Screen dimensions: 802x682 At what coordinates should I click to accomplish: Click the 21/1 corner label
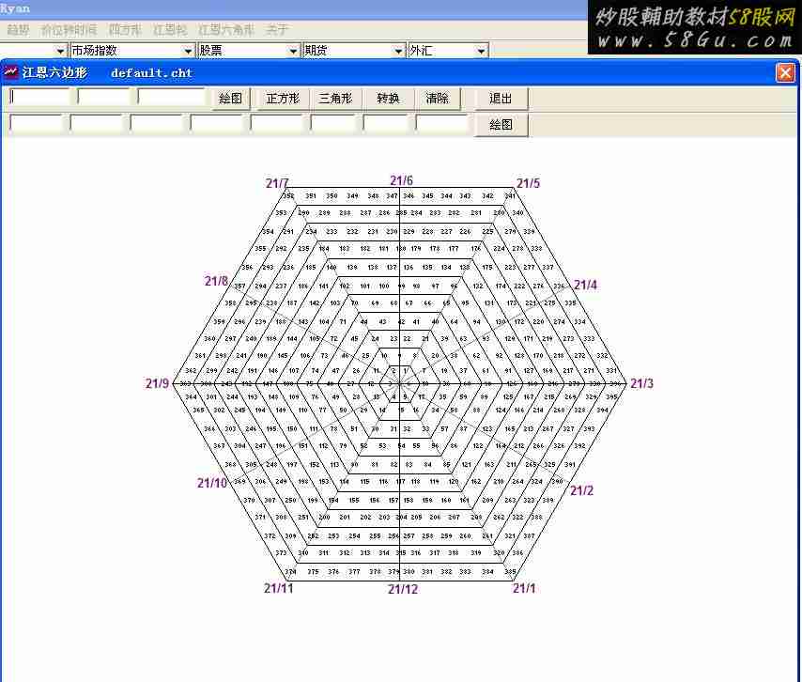(524, 588)
